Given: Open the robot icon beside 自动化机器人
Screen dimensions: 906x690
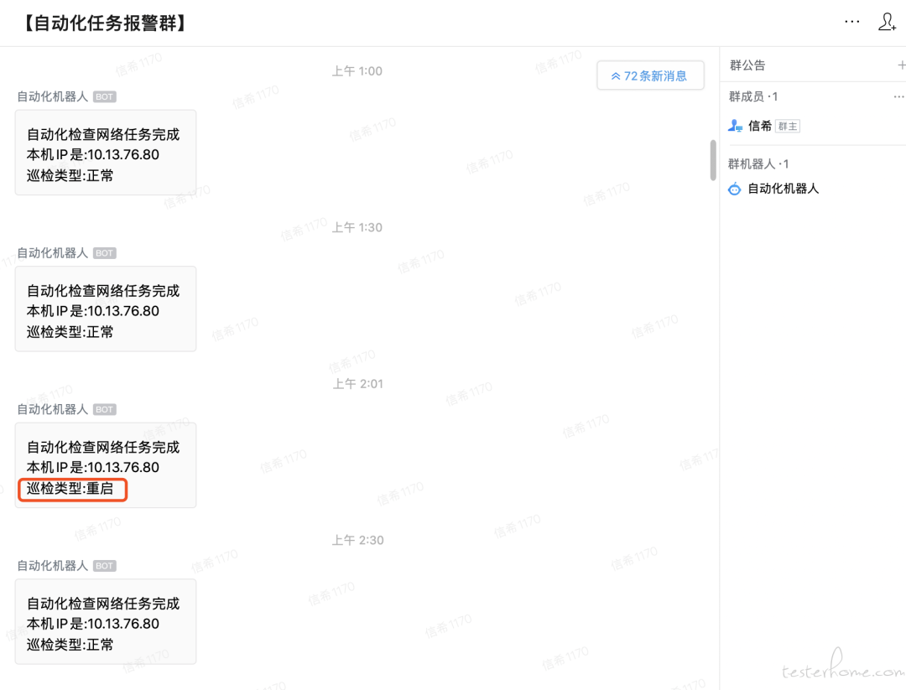Looking at the screenshot, I should [734, 189].
